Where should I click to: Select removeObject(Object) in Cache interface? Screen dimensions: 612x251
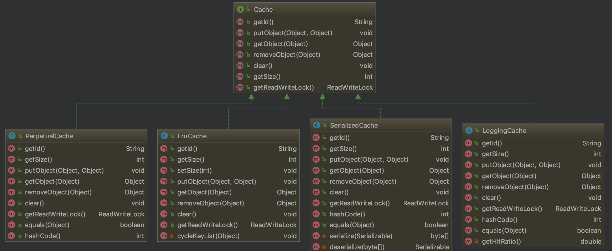pyautogui.click(x=287, y=54)
